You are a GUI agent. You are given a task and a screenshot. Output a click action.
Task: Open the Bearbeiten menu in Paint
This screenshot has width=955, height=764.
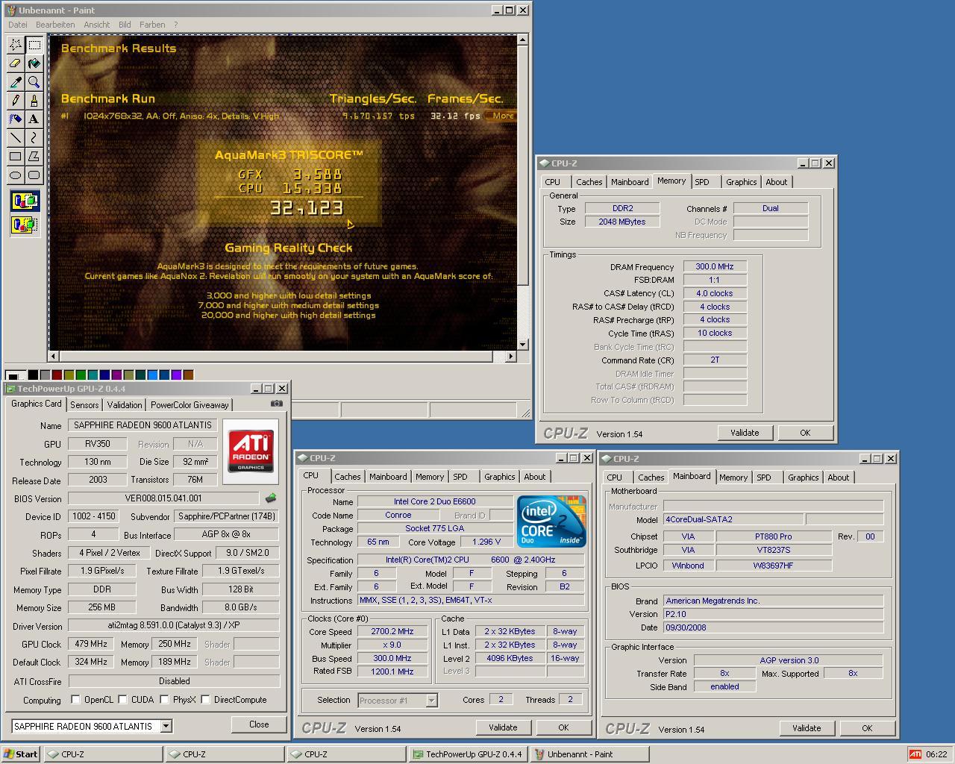(55, 25)
